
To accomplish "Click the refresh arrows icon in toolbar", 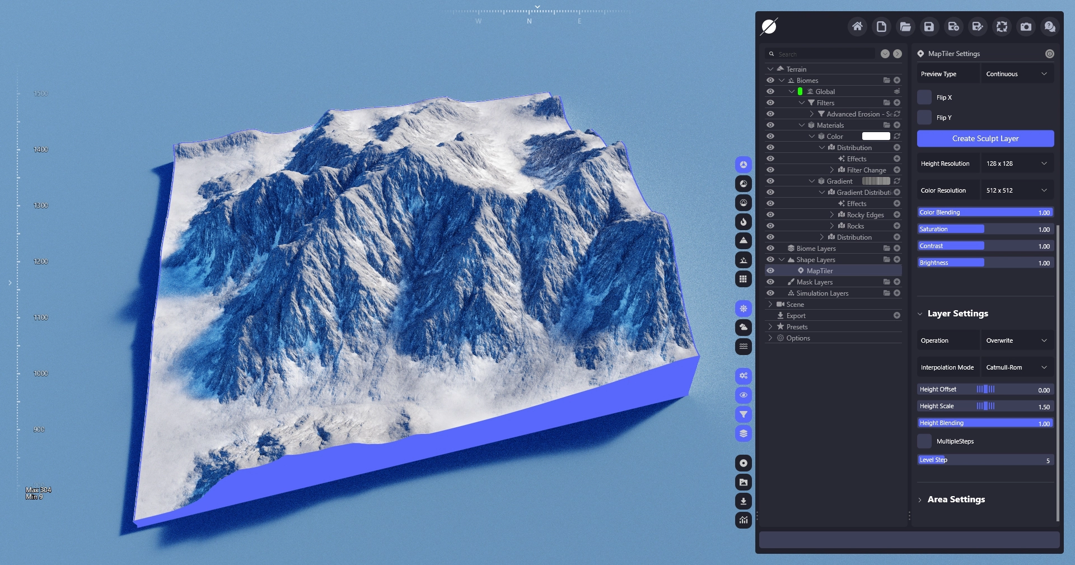I will pyautogui.click(x=1002, y=26).
